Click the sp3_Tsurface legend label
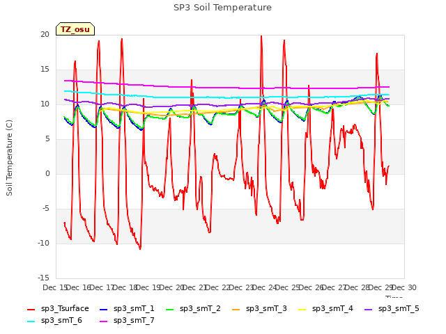The width and height of the screenshot is (446, 334). coord(65,308)
